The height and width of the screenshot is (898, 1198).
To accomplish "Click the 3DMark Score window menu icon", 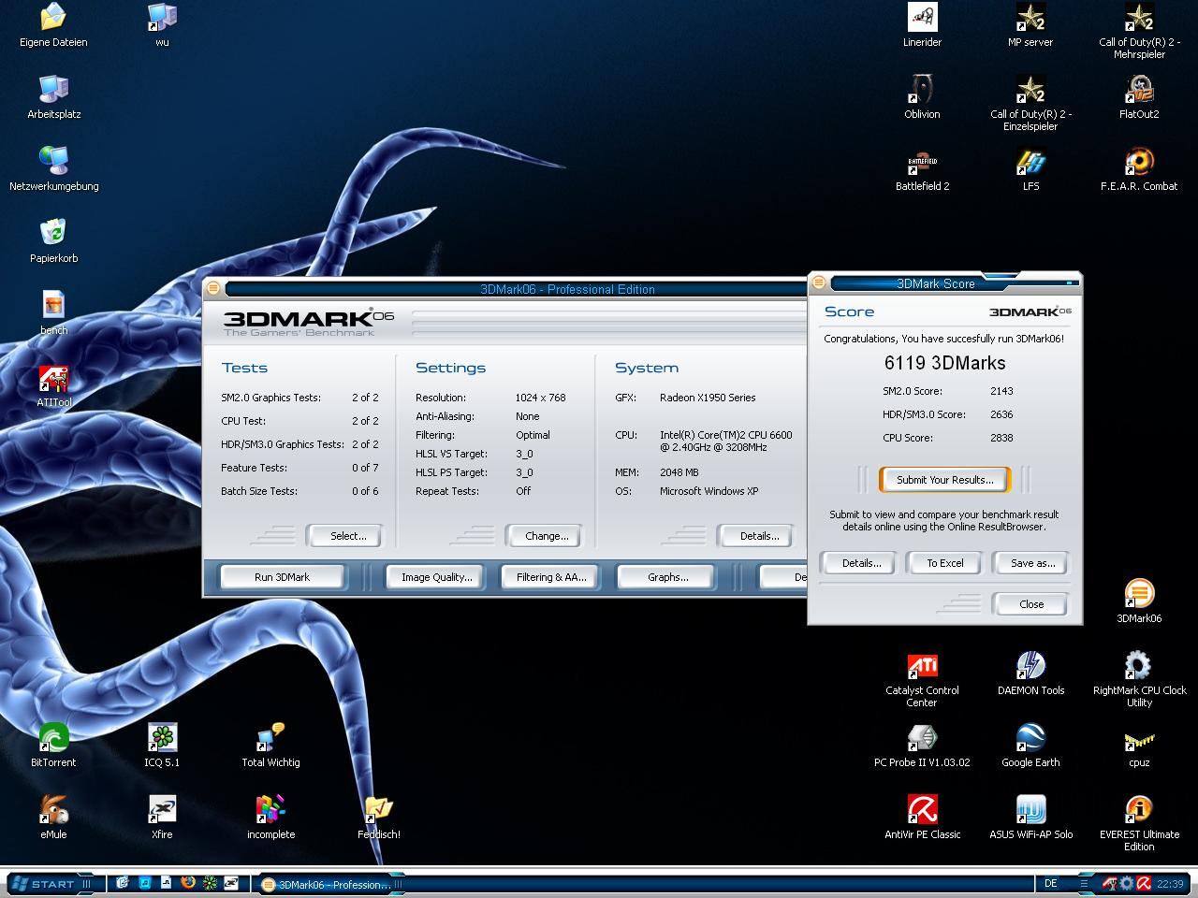I will [819, 282].
